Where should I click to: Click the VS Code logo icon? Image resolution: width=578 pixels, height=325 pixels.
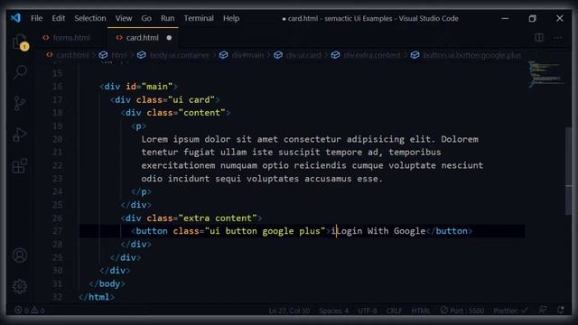click(x=16, y=18)
